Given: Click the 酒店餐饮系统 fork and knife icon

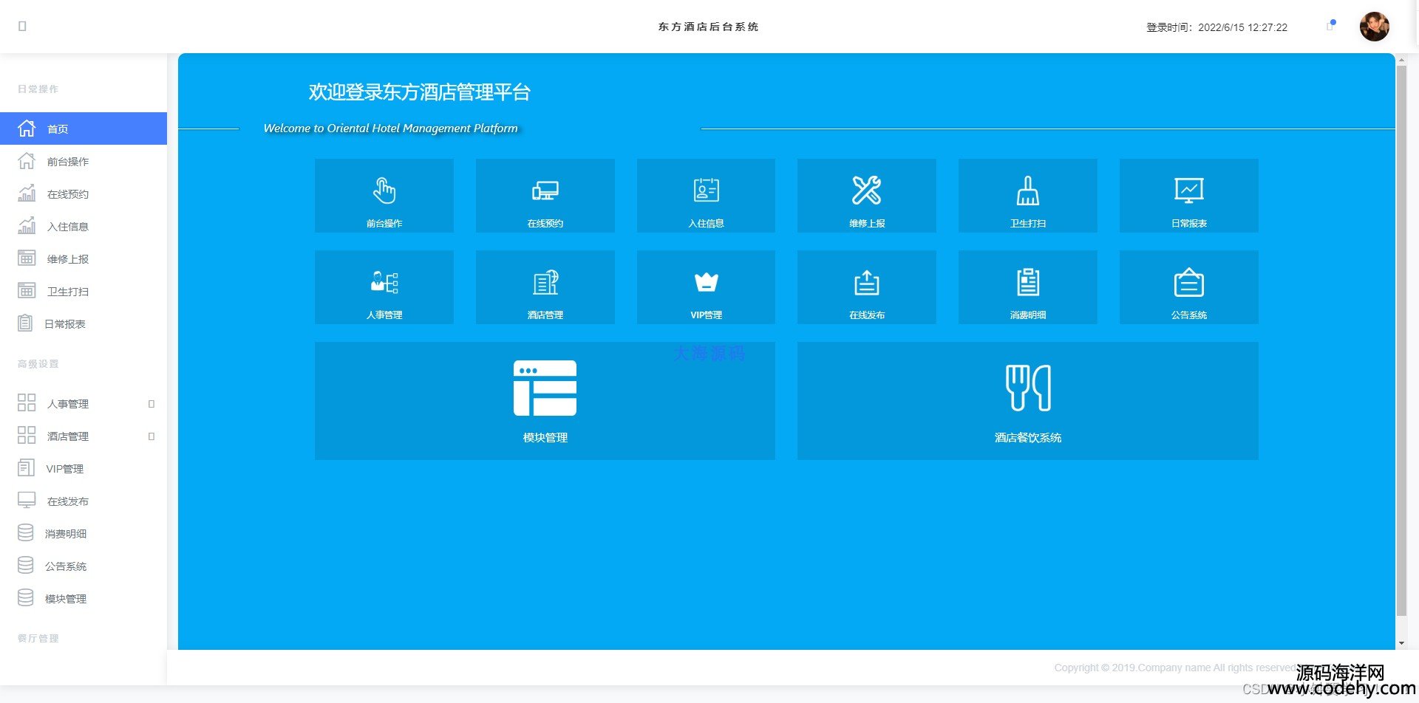Looking at the screenshot, I should (x=1027, y=388).
